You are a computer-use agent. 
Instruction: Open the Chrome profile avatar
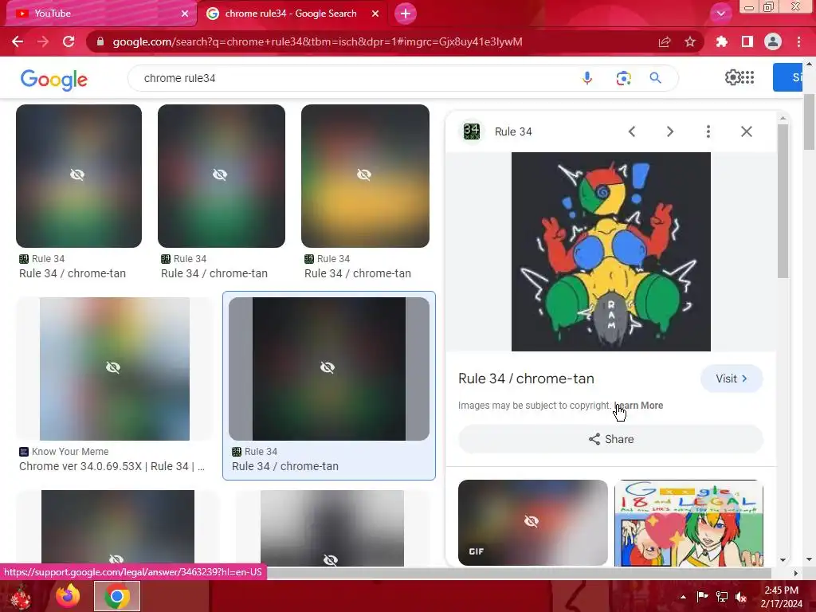coord(773,41)
